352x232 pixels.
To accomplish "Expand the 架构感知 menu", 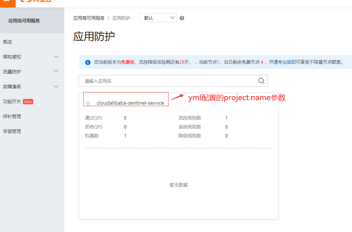I will [32, 57].
